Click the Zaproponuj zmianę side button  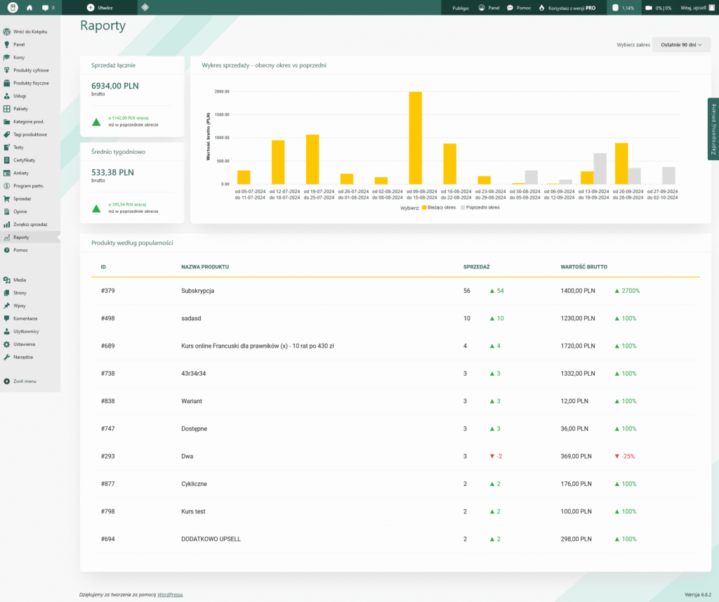[713, 129]
